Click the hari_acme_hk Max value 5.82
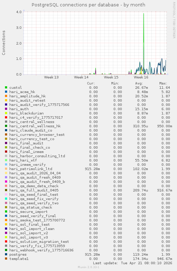 click(x=166, y=92)
